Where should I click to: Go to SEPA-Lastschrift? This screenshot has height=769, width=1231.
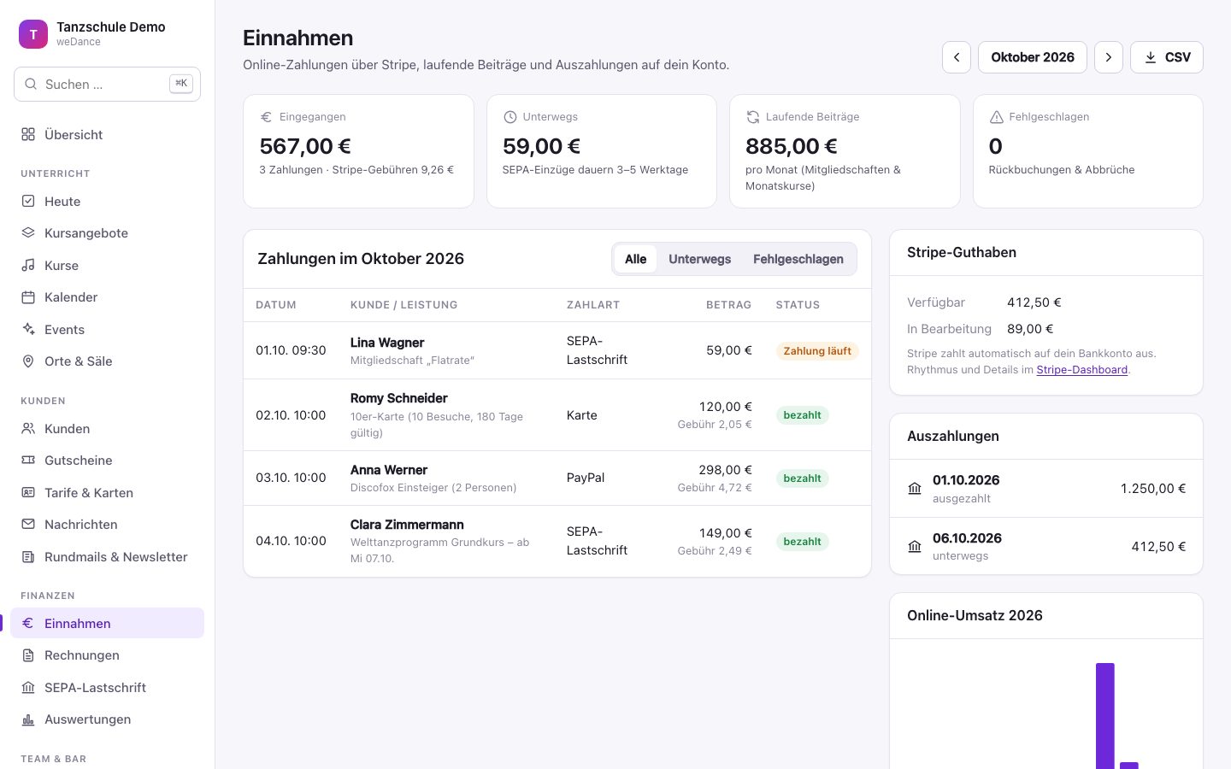107,688
